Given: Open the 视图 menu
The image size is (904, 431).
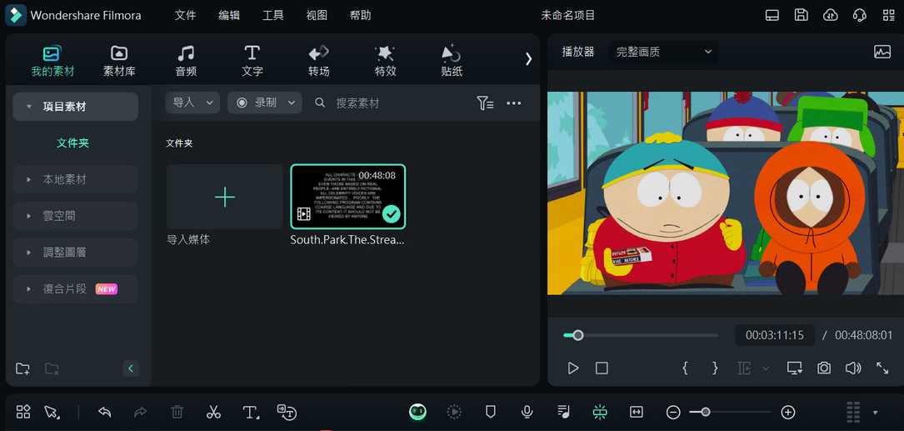Looking at the screenshot, I should pos(317,16).
